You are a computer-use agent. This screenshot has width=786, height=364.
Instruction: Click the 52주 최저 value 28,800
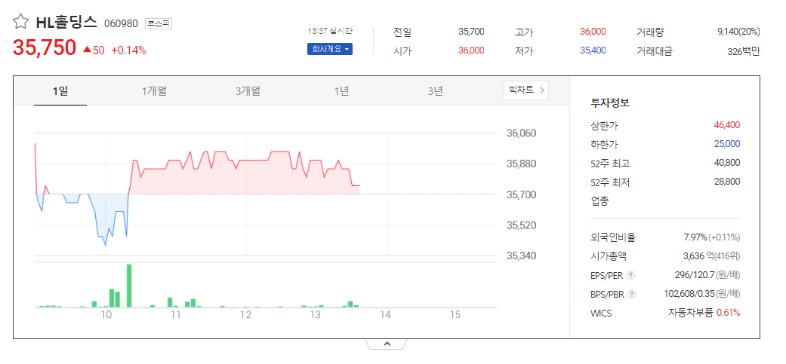click(727, 182)
